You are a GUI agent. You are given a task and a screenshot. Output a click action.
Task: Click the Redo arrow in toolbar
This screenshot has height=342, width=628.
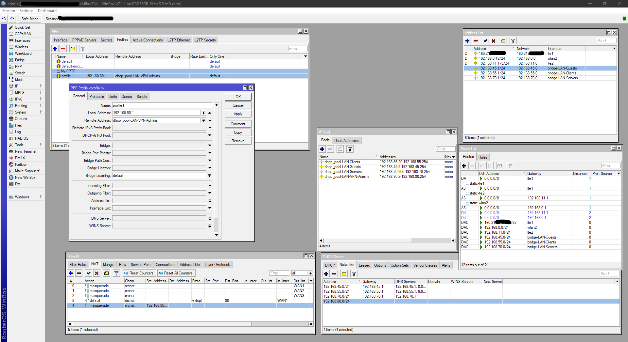(12, 19)
